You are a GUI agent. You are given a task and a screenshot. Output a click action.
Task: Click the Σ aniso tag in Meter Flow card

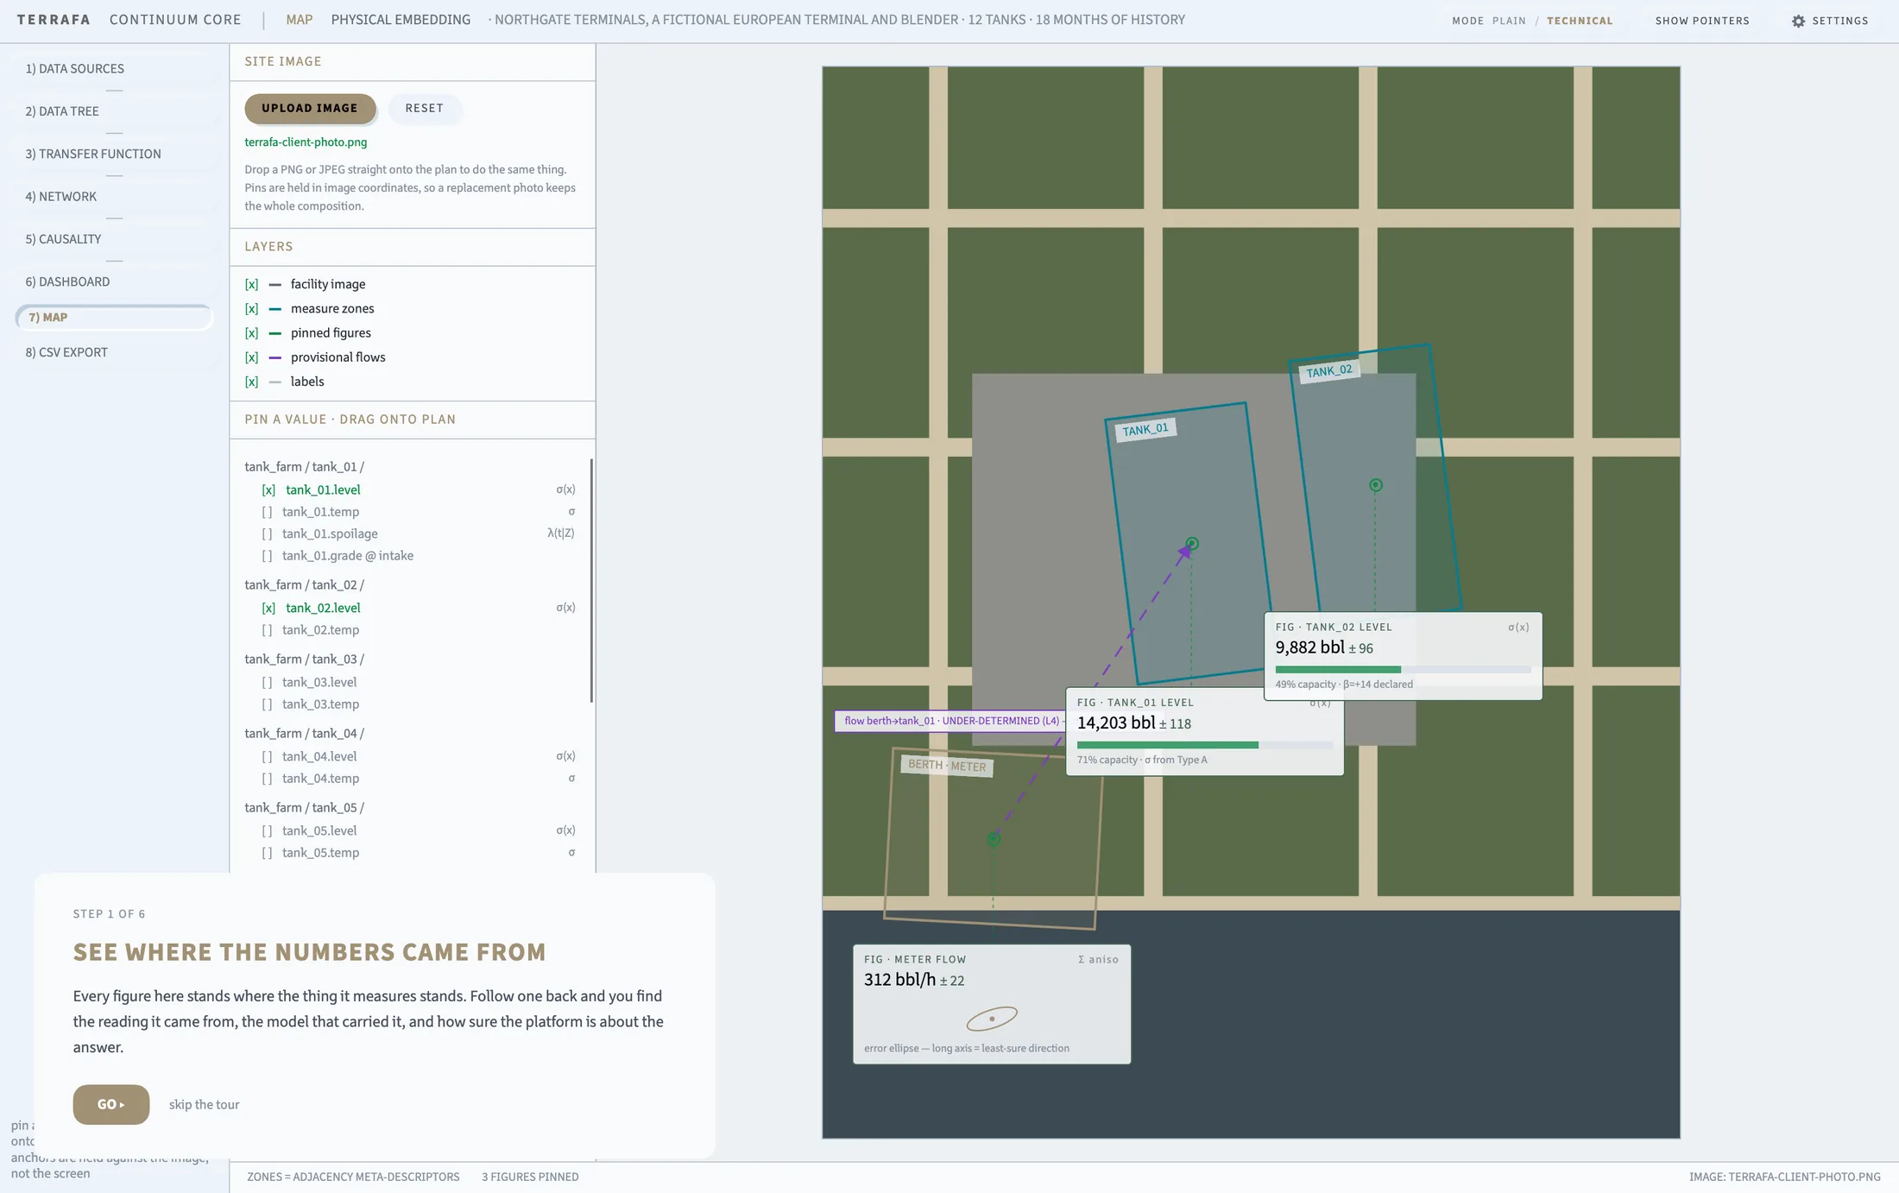pos(1098,959)
